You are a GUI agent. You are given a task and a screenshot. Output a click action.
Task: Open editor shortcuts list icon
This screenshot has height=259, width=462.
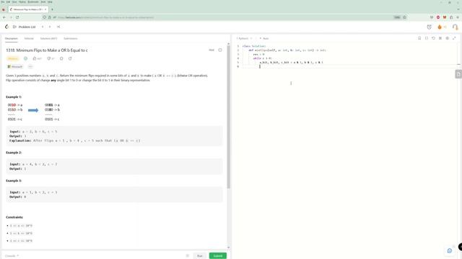[x=440, y=38]
